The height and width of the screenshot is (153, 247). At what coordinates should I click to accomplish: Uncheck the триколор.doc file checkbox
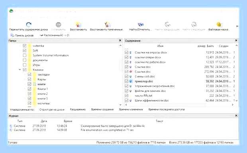(x=126, y=81)
